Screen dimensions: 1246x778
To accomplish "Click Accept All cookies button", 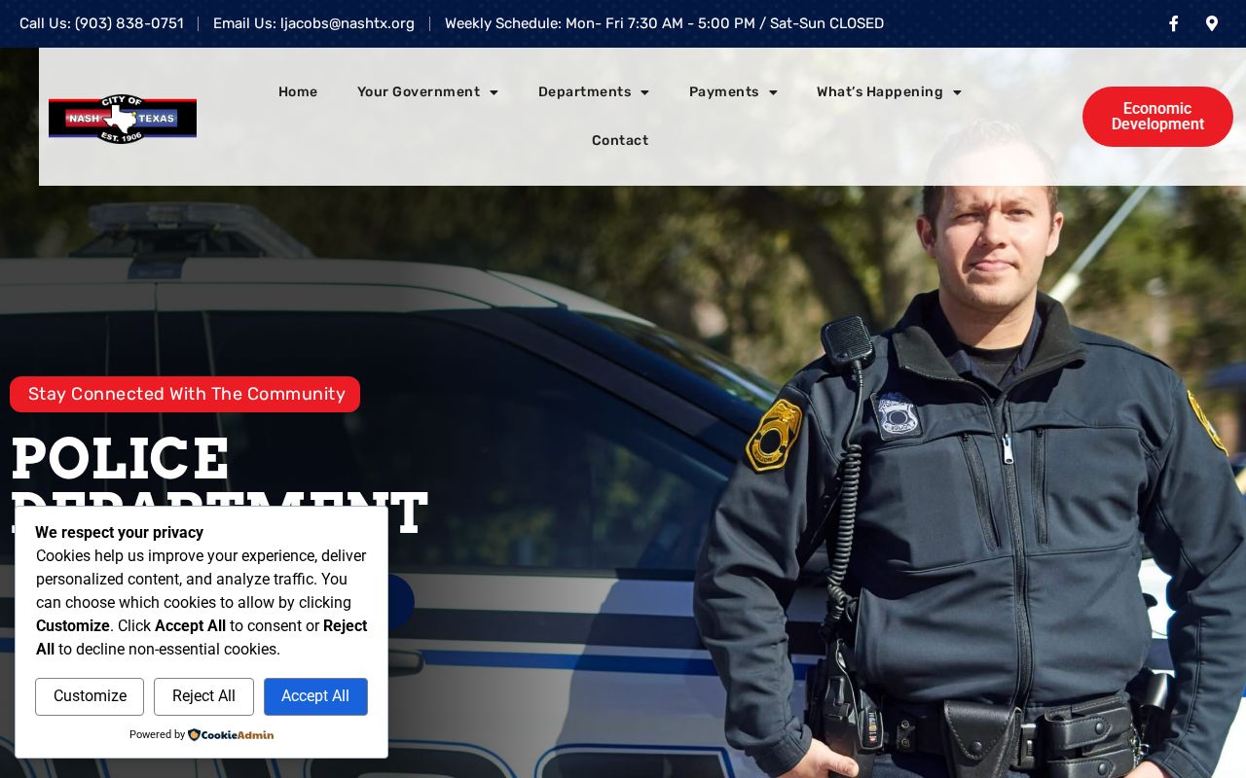I will tap(315, 696).
